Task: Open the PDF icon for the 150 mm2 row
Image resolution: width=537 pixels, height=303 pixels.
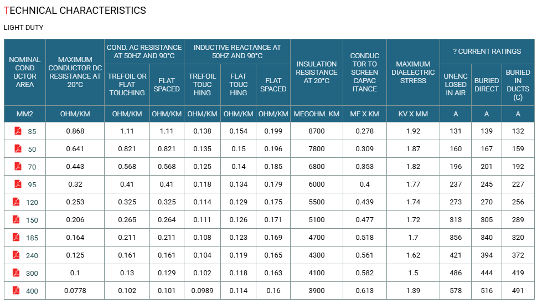Action: tap(16, 220)
